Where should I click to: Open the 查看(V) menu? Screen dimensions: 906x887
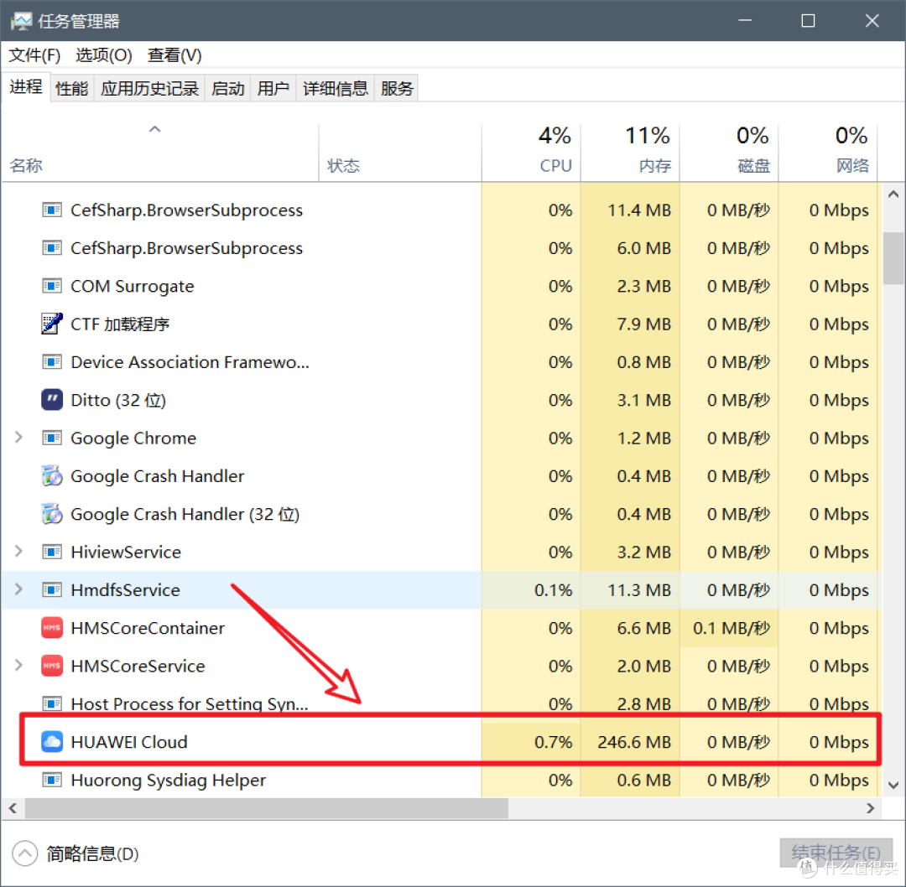[x=174, y=55]
